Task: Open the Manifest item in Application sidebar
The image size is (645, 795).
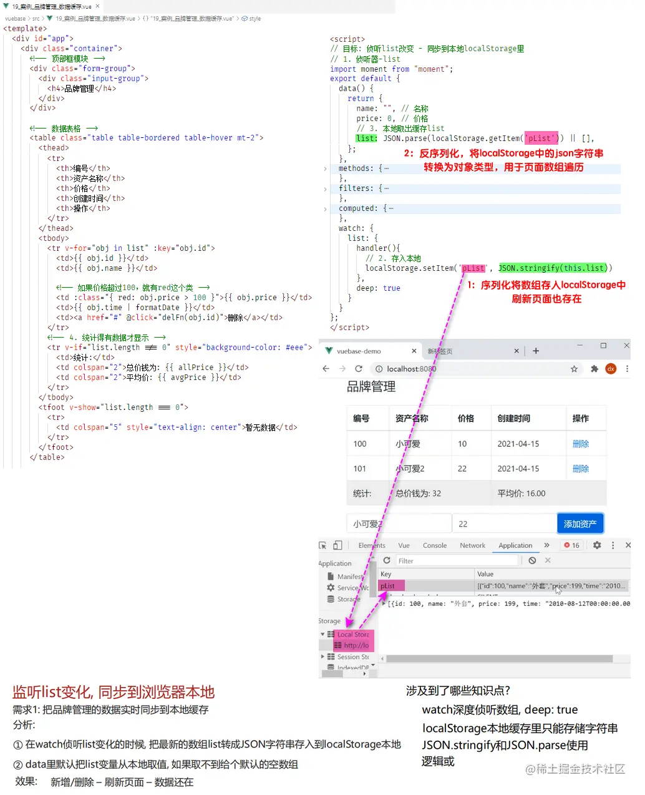Action: (x=345, y=577)
